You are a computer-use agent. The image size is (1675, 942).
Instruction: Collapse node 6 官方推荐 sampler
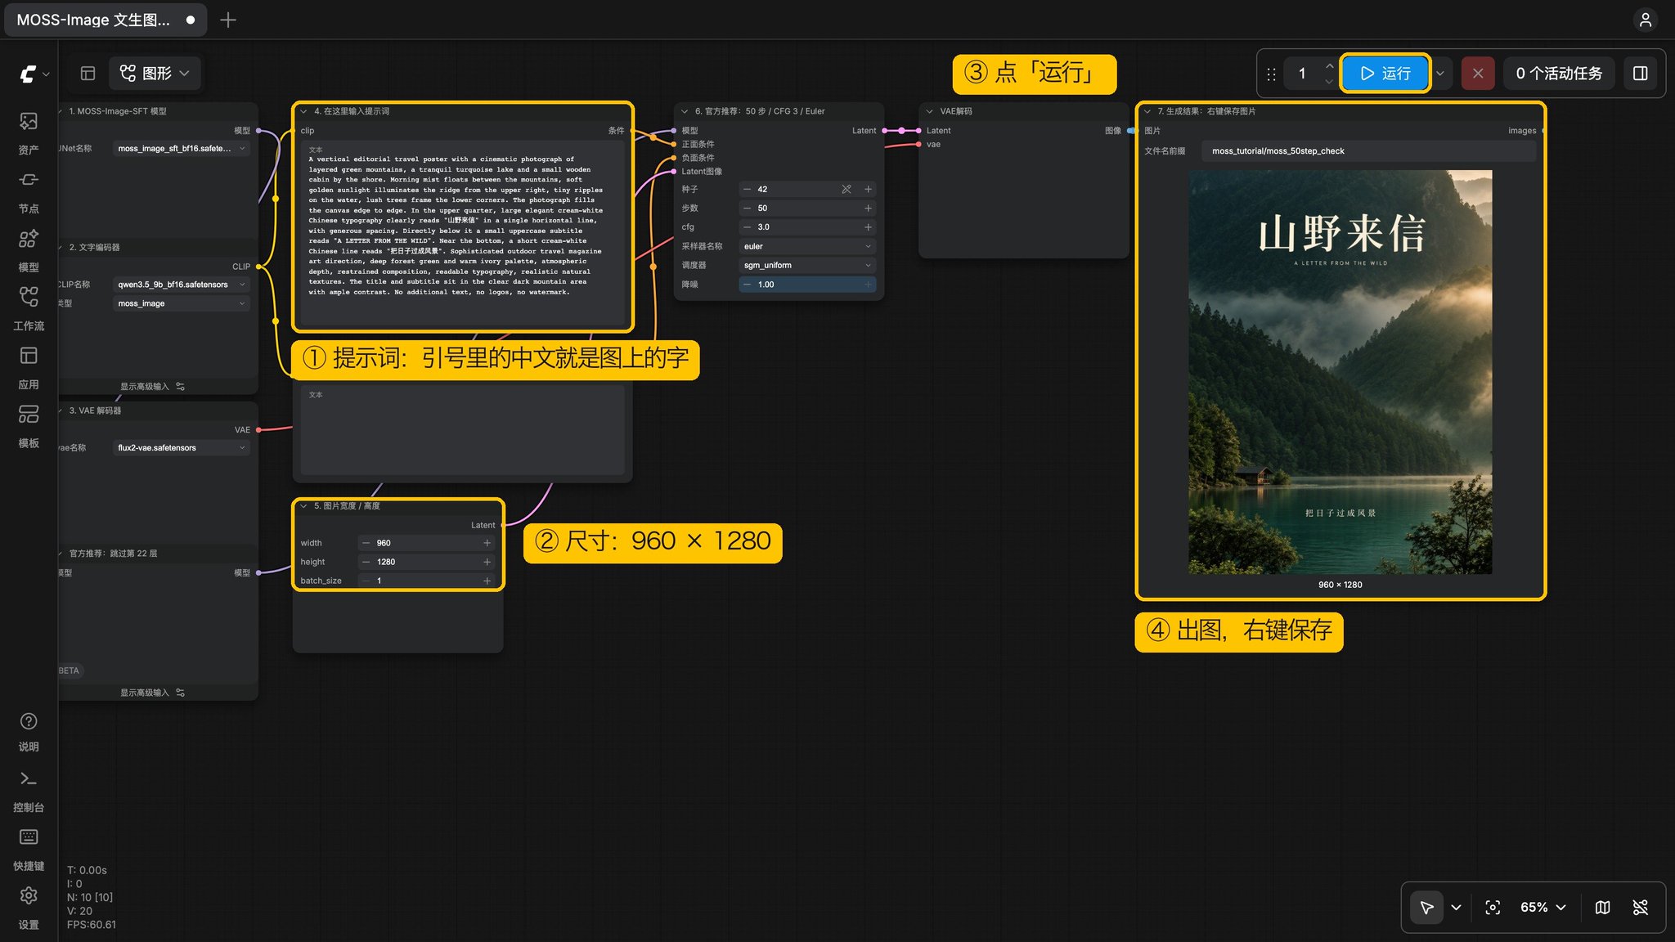pyautogui.click(x=685, y=111)
